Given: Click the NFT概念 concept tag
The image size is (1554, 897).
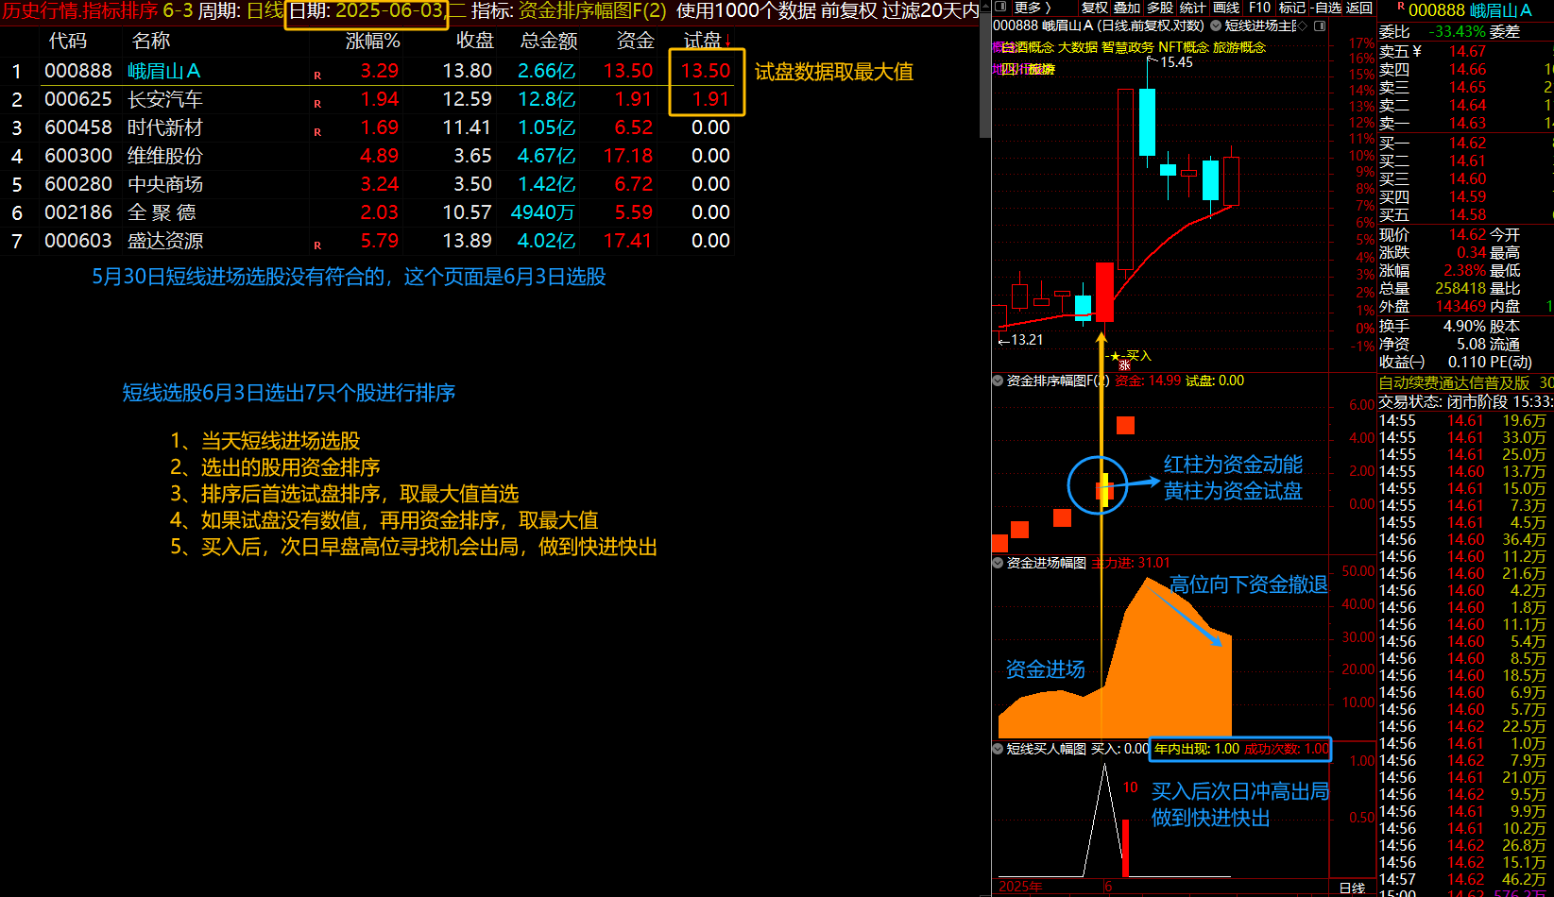Looking at the screenshot, I should 1184,47.
